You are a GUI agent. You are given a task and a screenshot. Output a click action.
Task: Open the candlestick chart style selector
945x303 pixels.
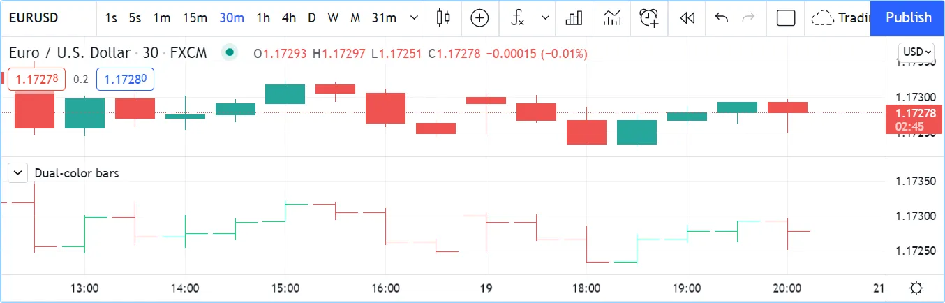pos(442,18)
